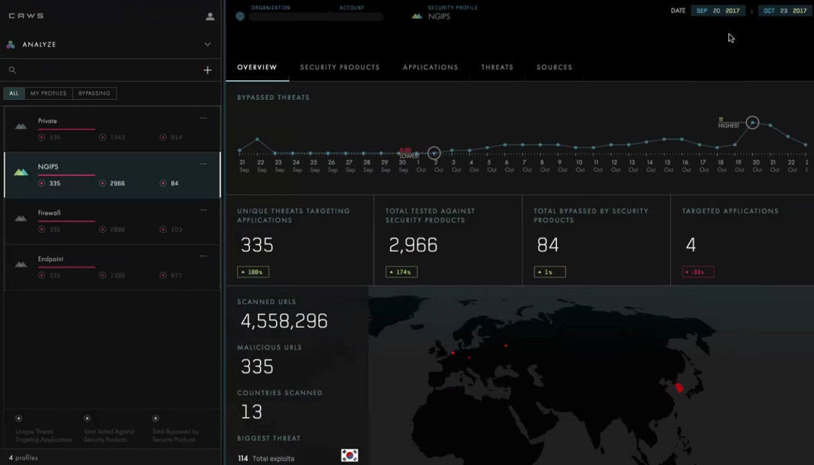
Task: Open the user account icon
Action: tap(210, 16)
